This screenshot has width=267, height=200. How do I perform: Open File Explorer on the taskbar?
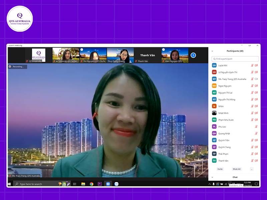point(83,184)
